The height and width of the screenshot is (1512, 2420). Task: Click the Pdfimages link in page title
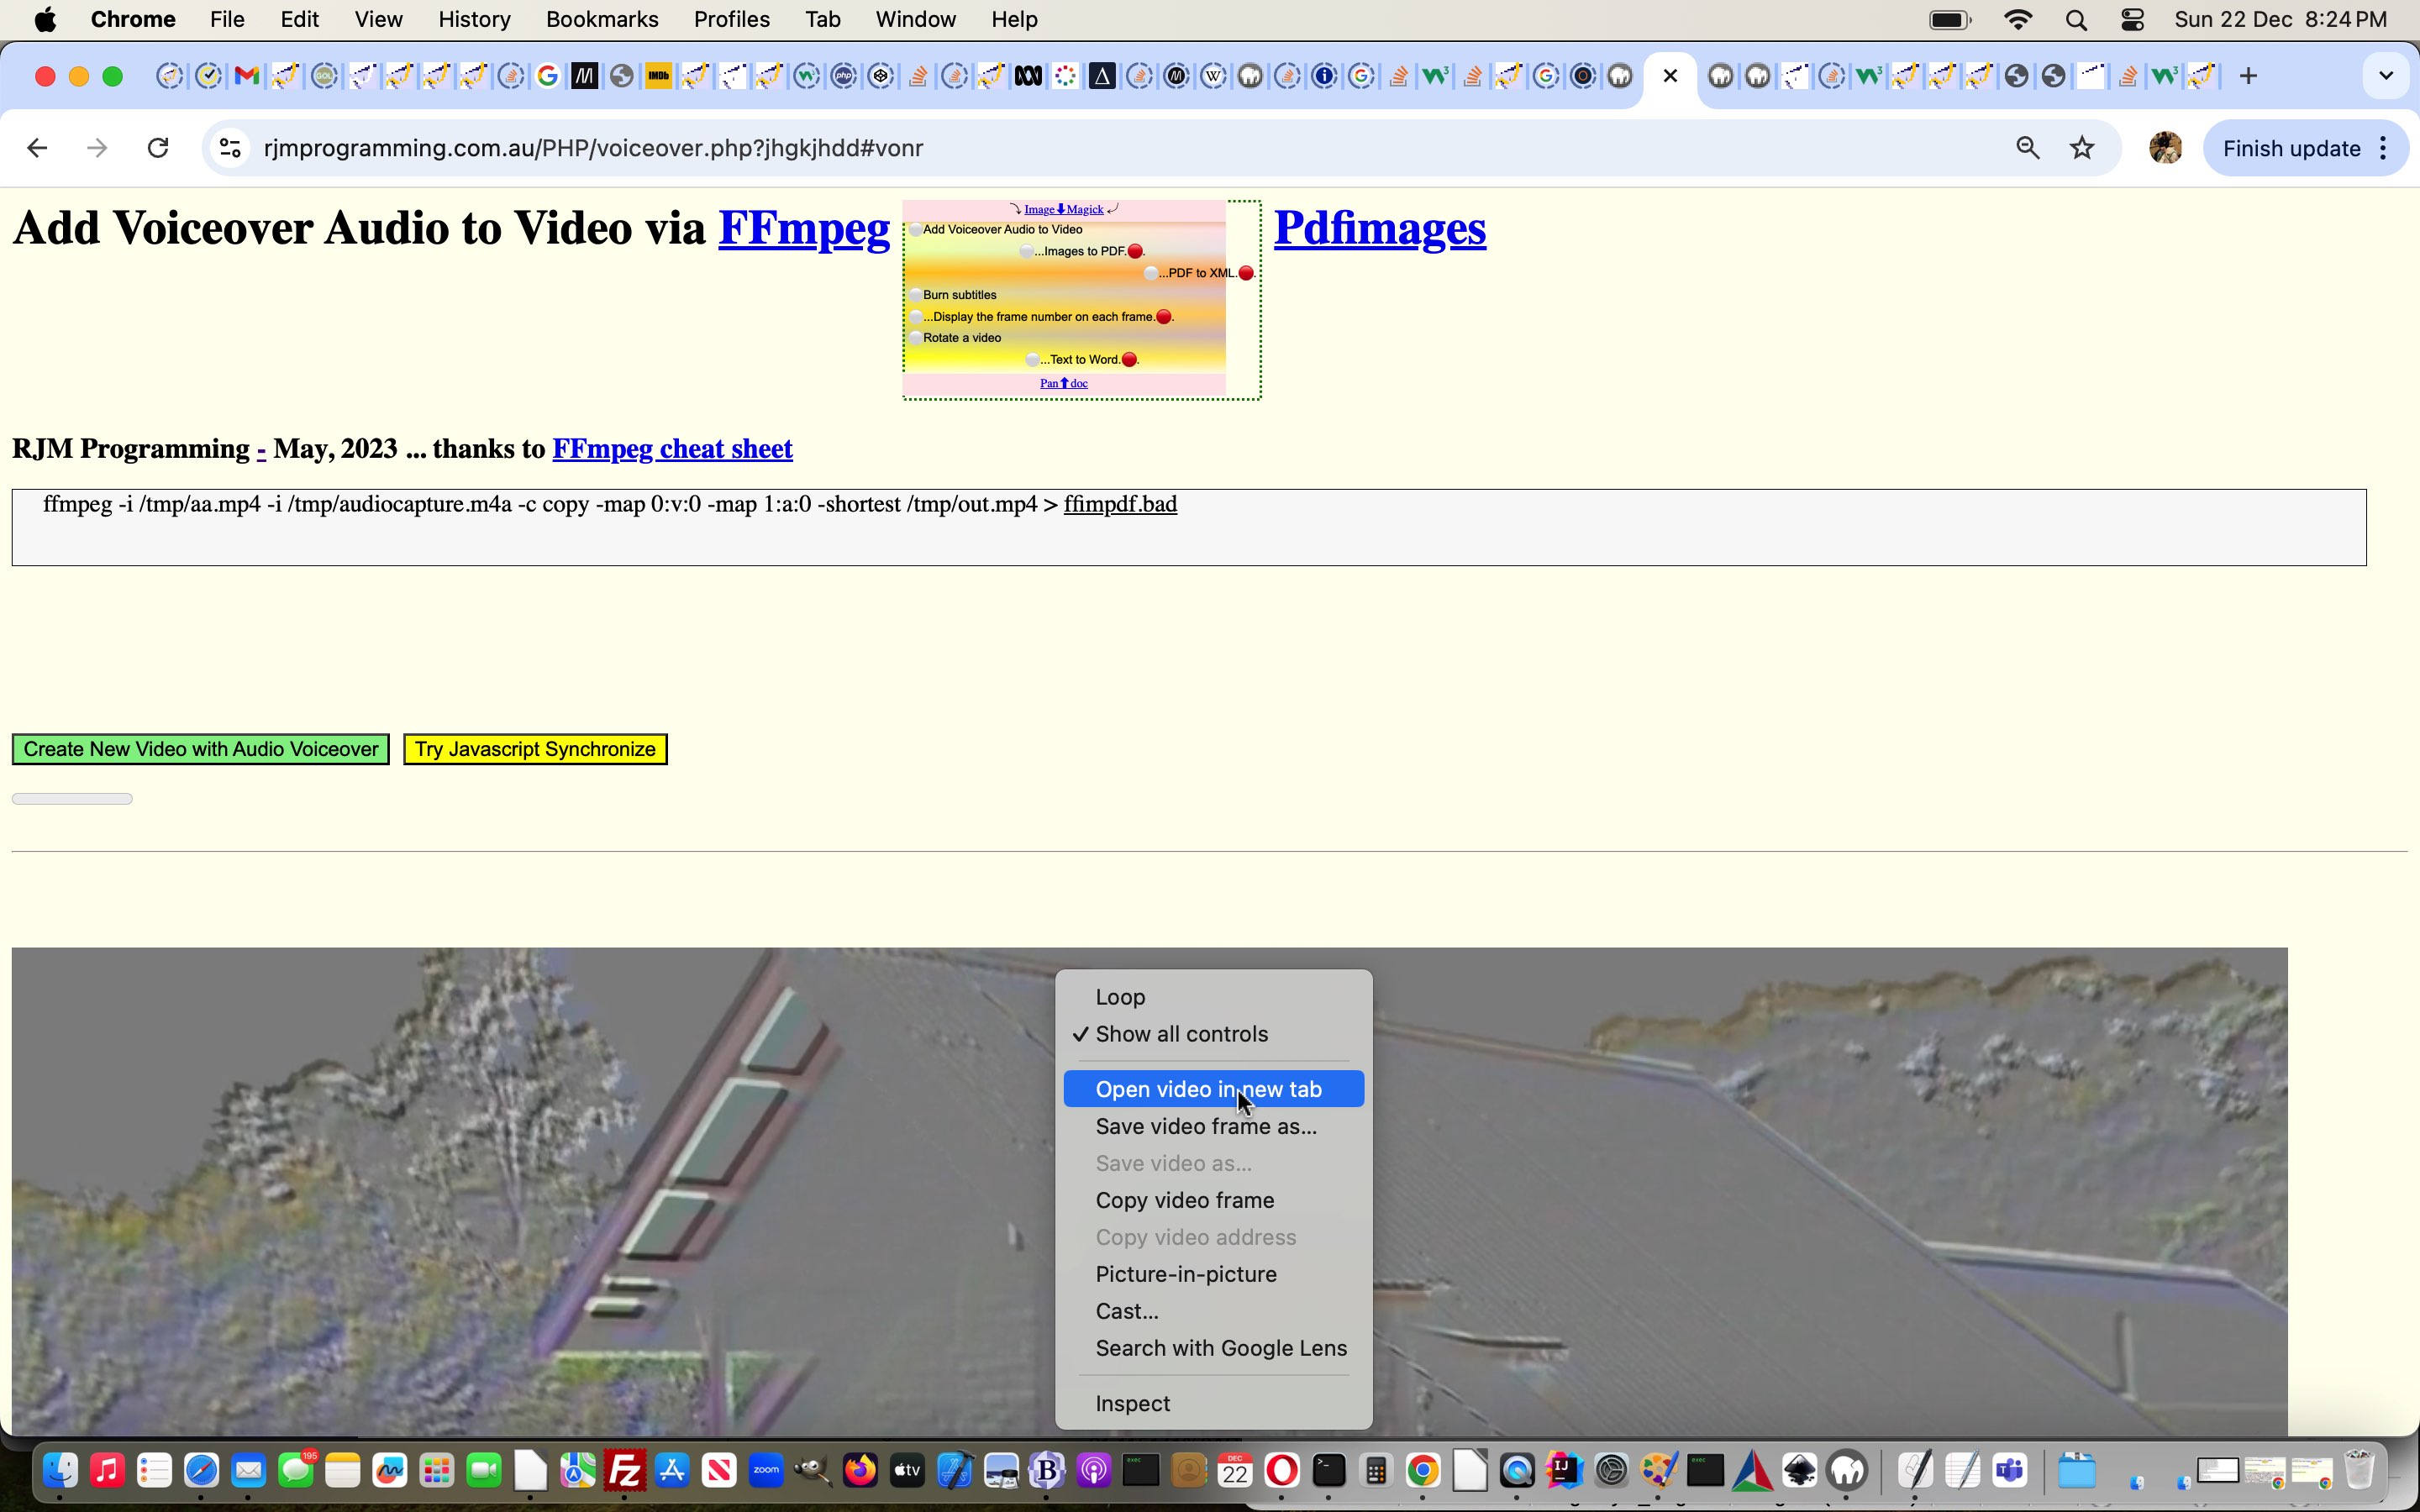point(1380,227)
